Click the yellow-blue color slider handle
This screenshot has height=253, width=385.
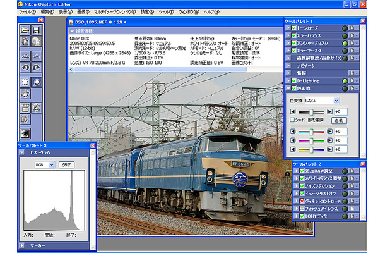(311, 149)
